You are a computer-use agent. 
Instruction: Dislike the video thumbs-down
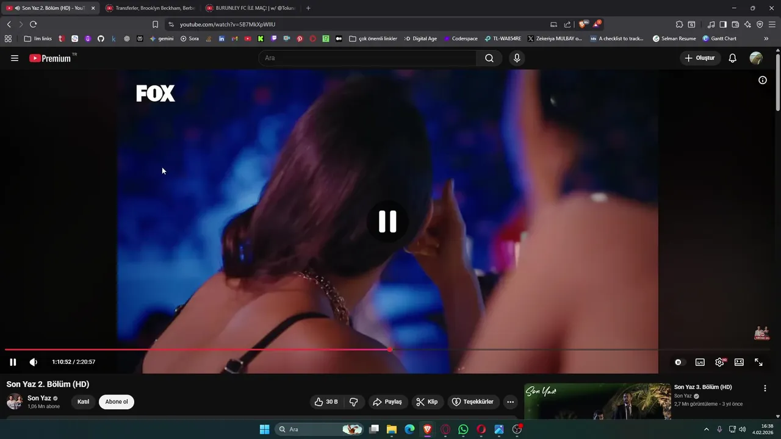coord(354,402)
